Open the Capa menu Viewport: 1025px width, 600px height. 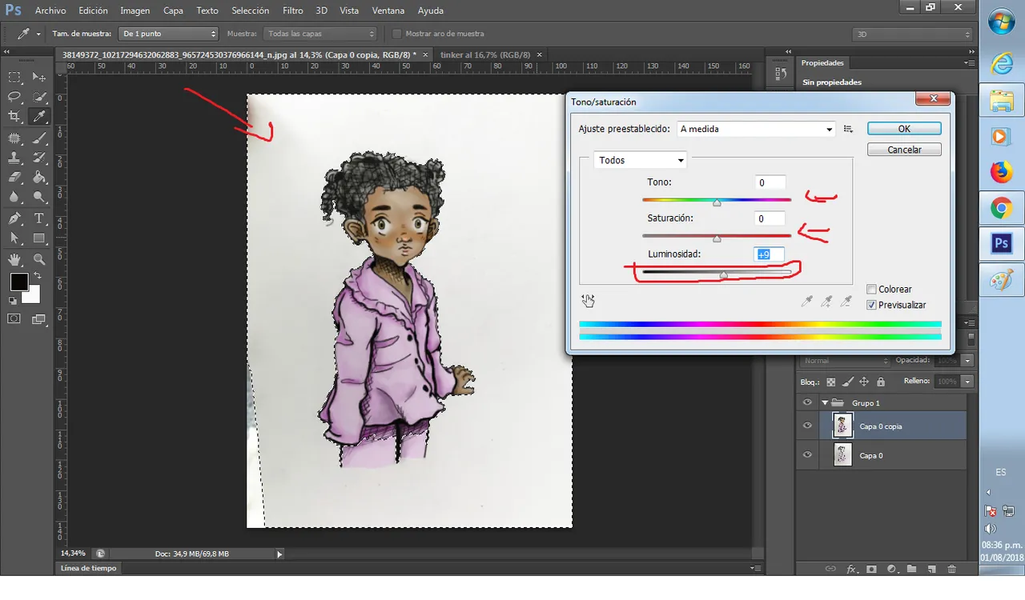(x=173, y=10)
